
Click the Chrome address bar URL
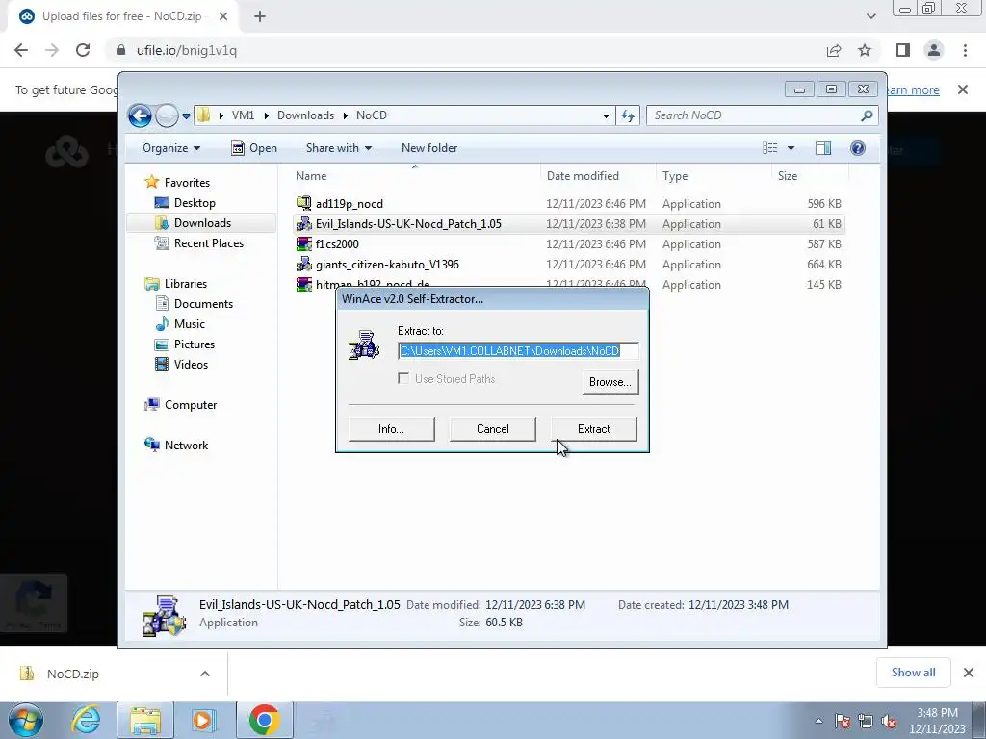click(x=187, y=50)
